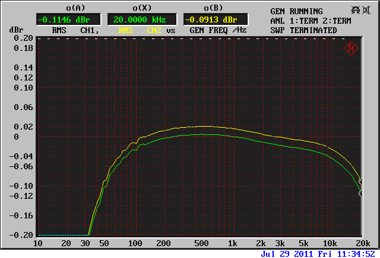The height and width of the screenshot is (258, 380).
Task: Click the GEN RUNNING status text
Action: tap(296, 11)
